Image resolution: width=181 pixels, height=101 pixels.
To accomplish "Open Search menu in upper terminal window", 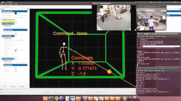I will point(152,36).
